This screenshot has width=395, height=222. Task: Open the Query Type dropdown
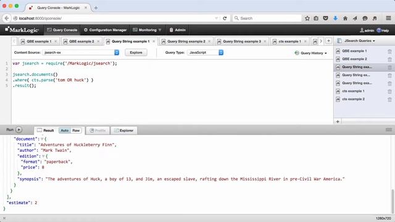206,52
